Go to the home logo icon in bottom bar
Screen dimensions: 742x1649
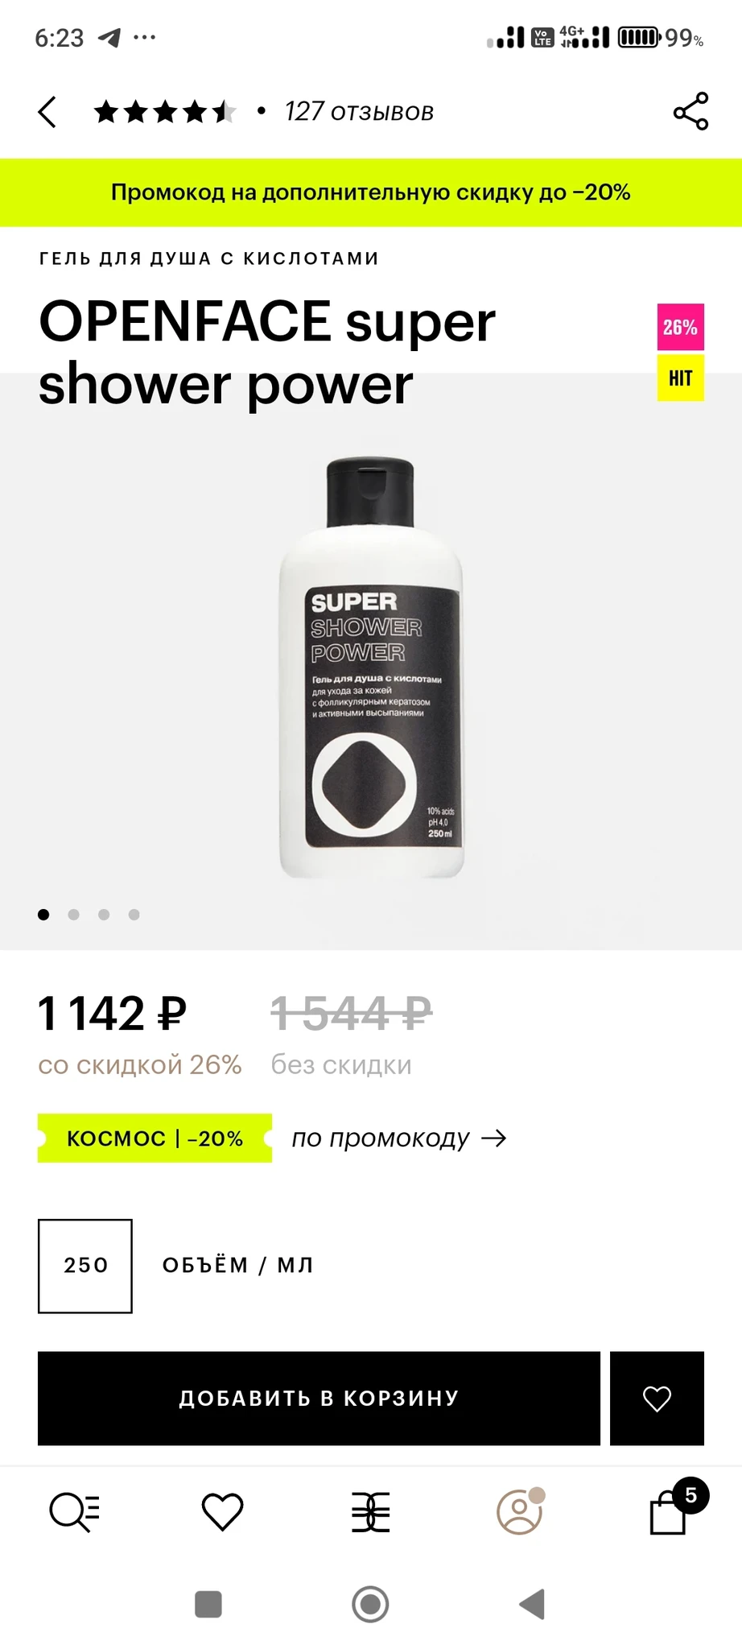[371, 1511]
